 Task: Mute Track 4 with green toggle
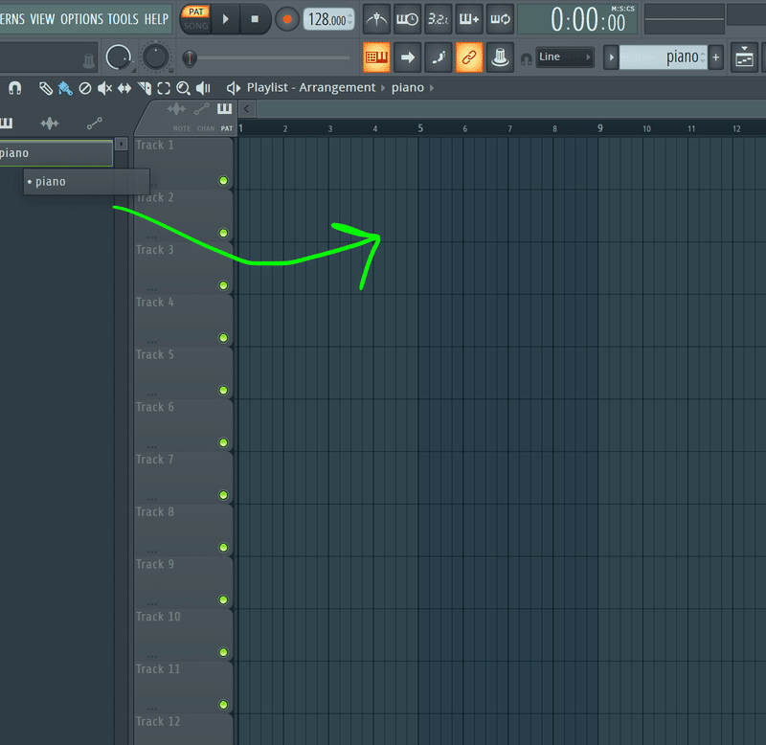pyautogui.click(x=223, y=338)
